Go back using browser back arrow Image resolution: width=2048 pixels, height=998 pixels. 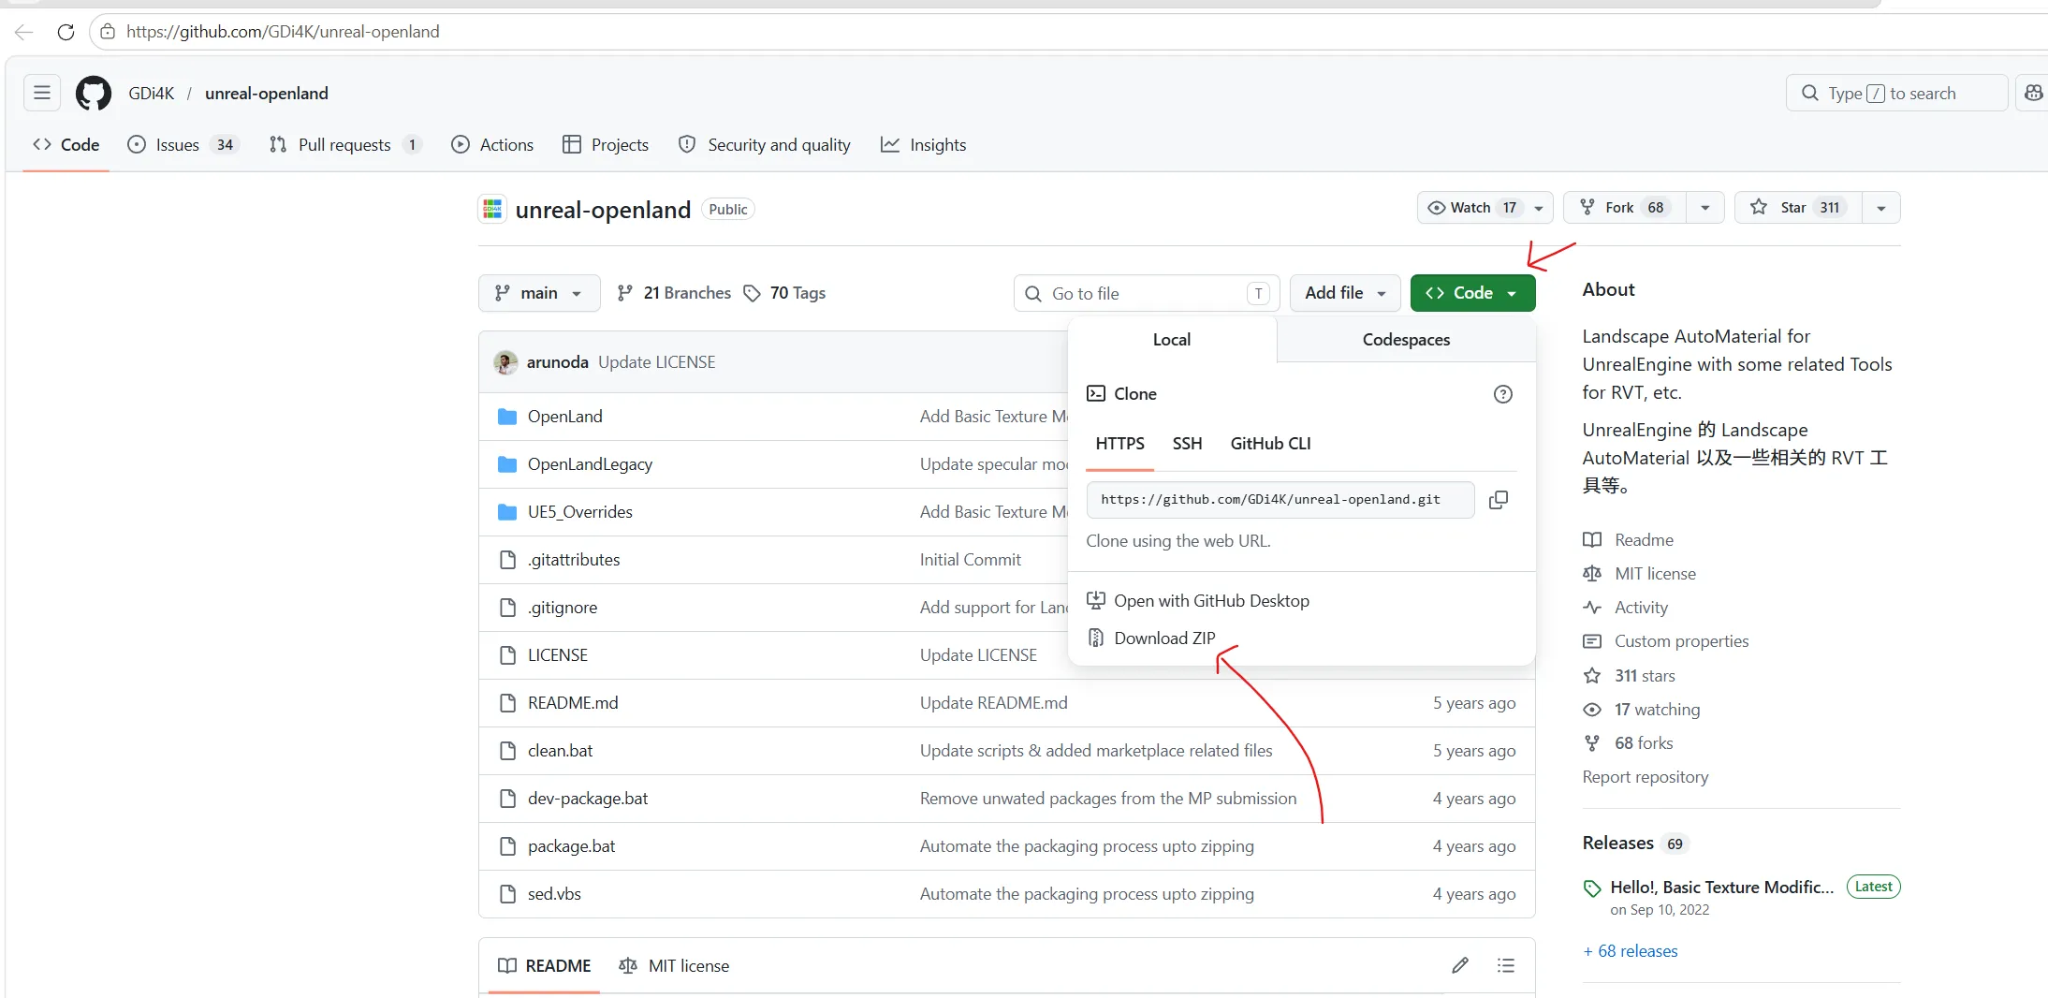[x=24, y=32]
